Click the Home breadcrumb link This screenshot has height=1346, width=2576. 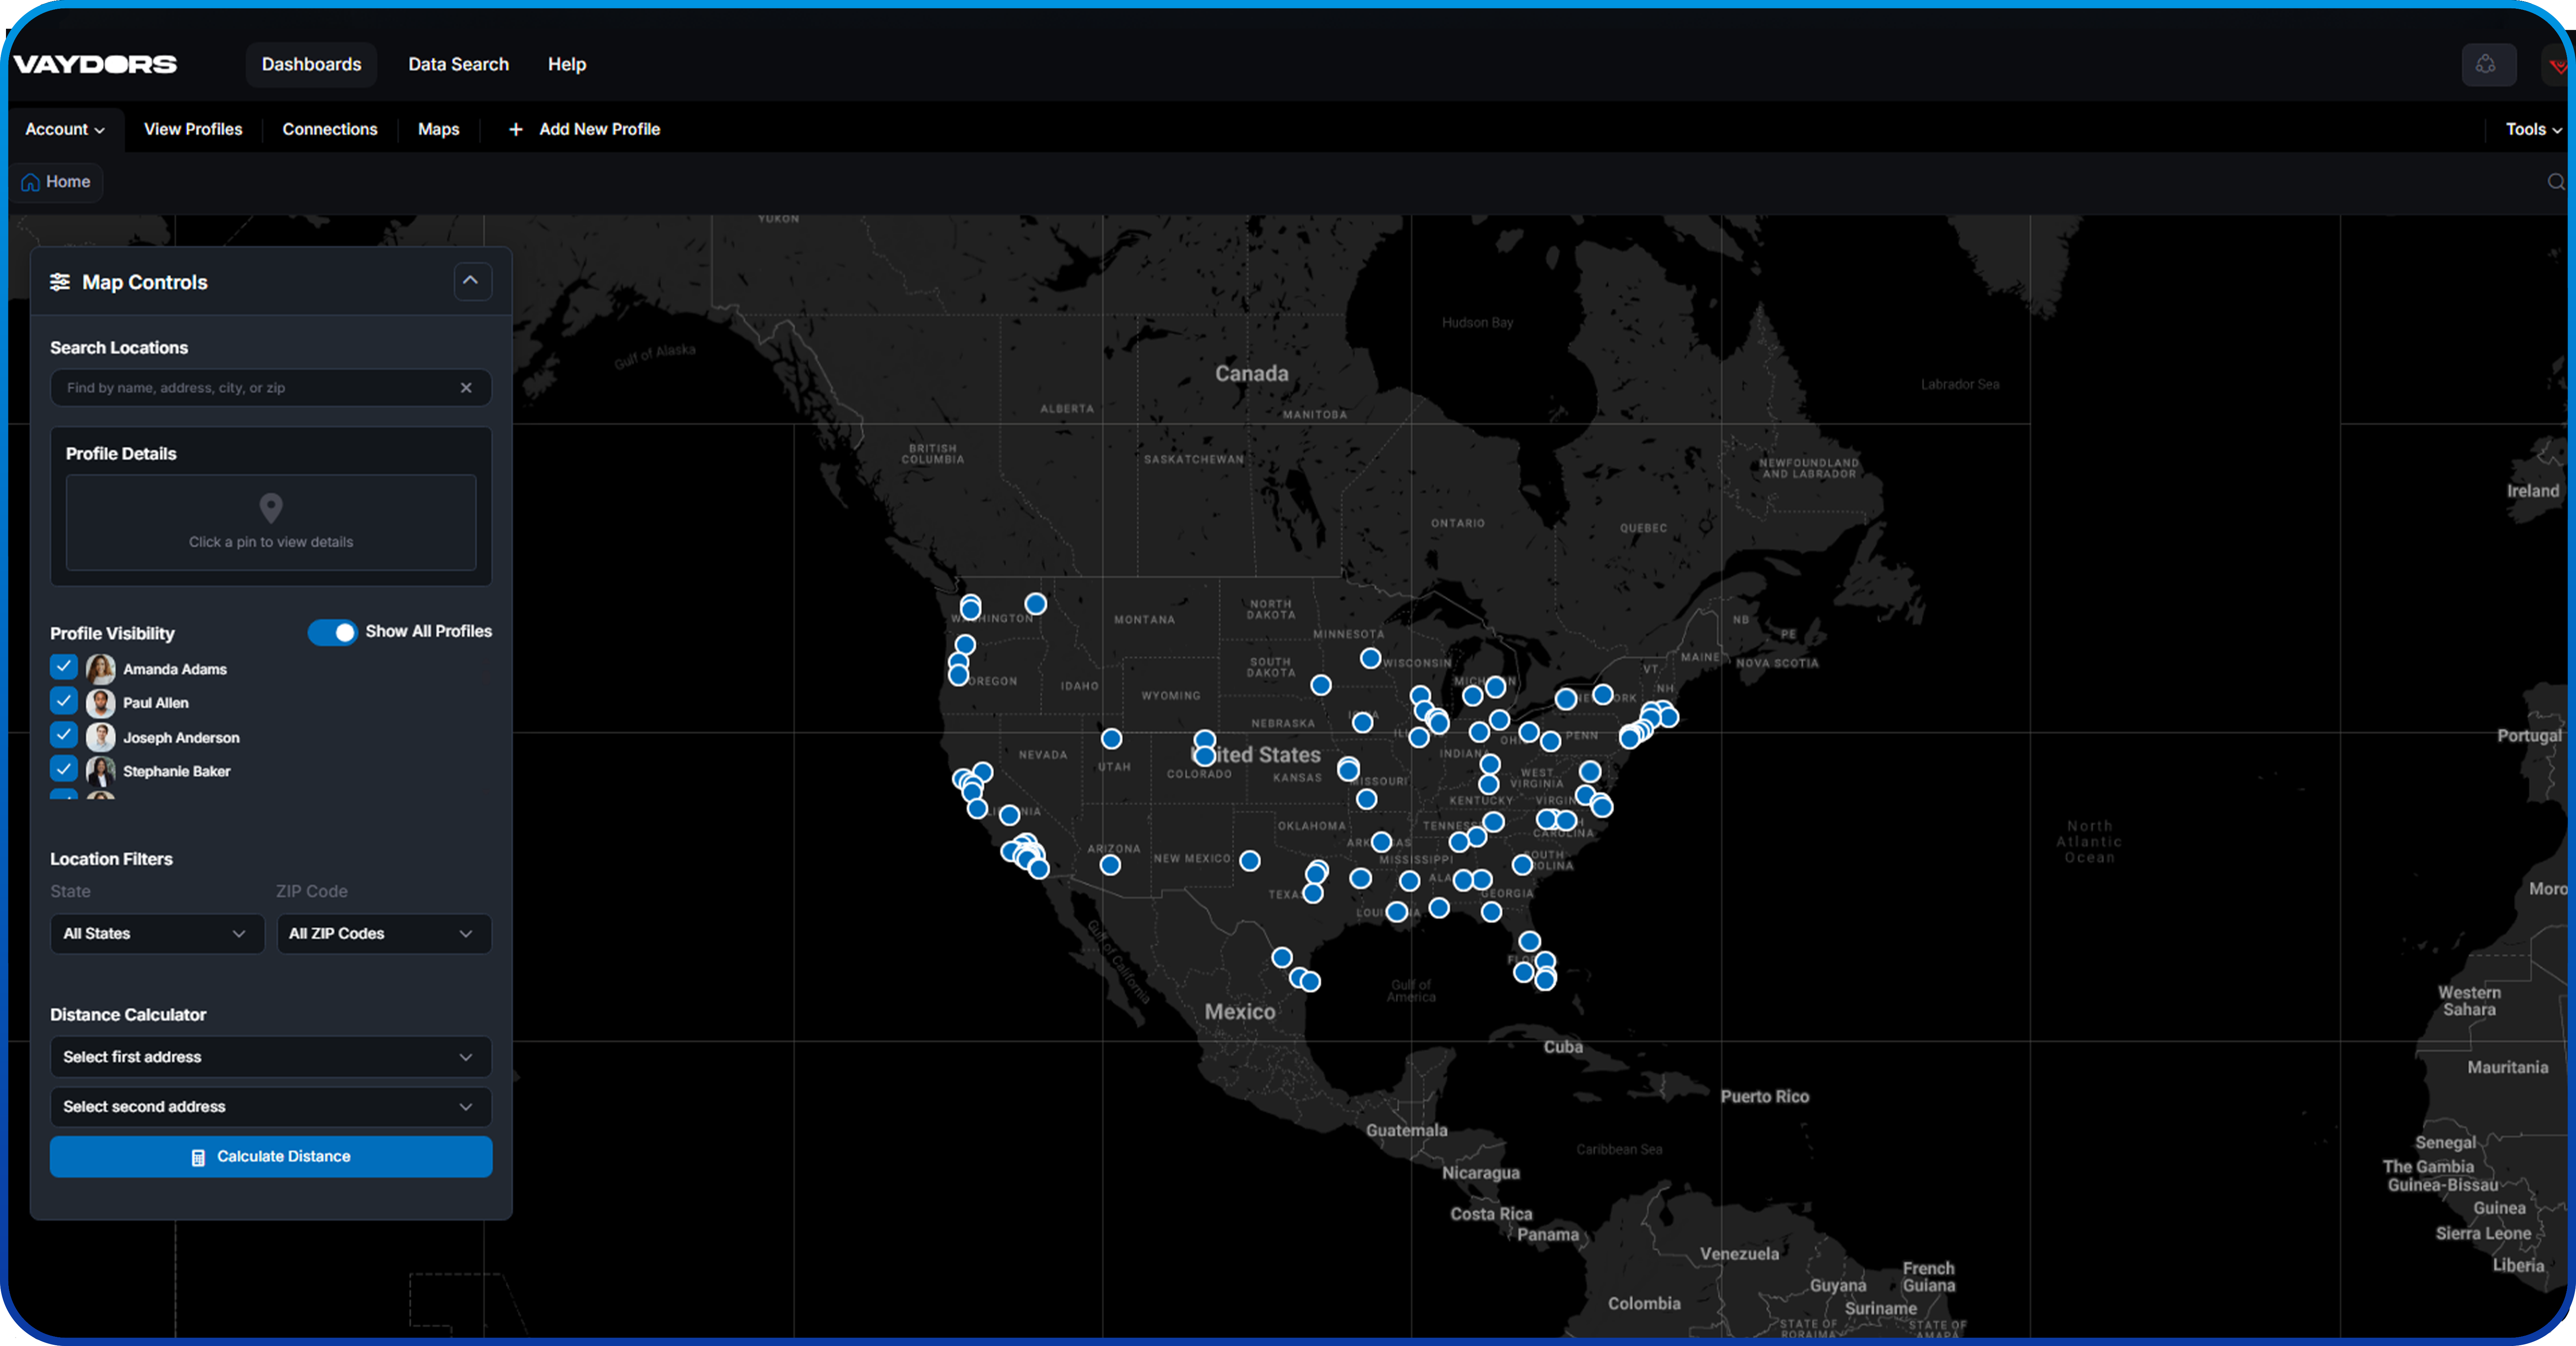point(57,182)
